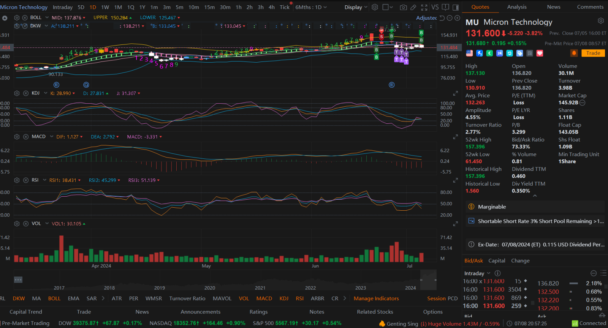Open MACD indicator settings gear
This screenshot has width=608, height=328.
[17, 137]
